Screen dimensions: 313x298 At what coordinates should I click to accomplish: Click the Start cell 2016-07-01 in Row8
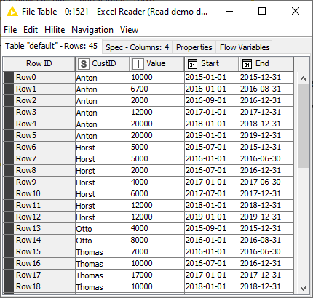[x=212, y=171]
